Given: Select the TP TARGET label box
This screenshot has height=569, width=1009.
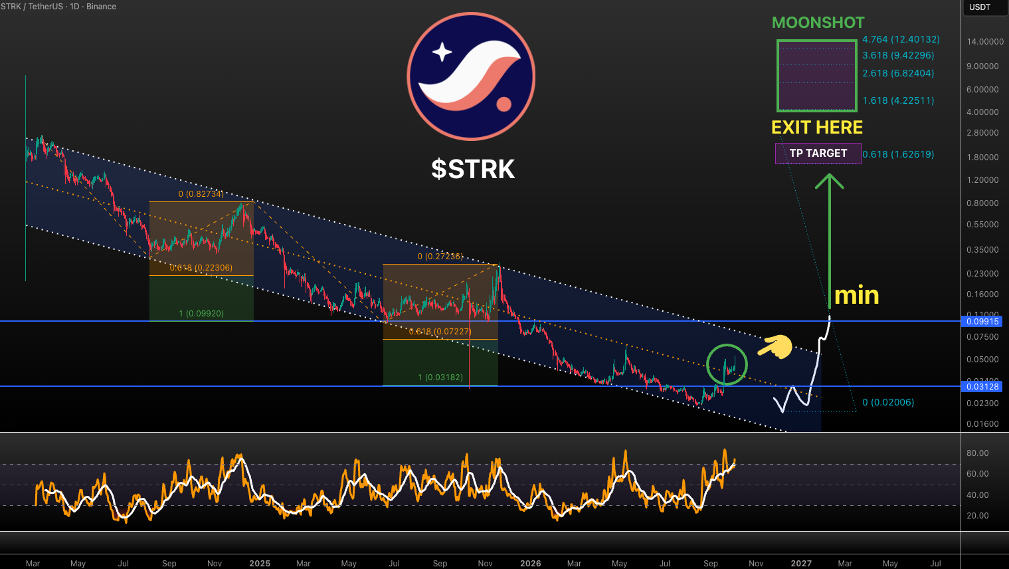Looking at the screenshot, I should (818, 154).
